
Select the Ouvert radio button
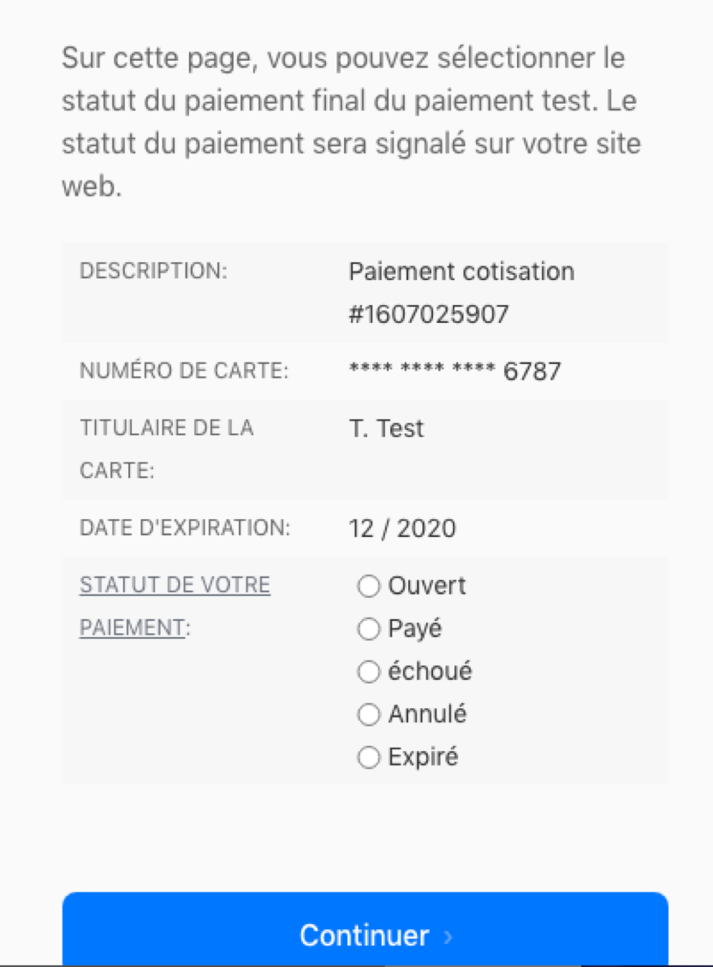pos(368,587)
